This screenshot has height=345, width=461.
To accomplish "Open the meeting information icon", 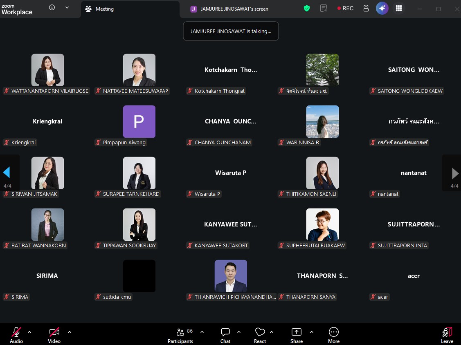I will coord(52,8).
